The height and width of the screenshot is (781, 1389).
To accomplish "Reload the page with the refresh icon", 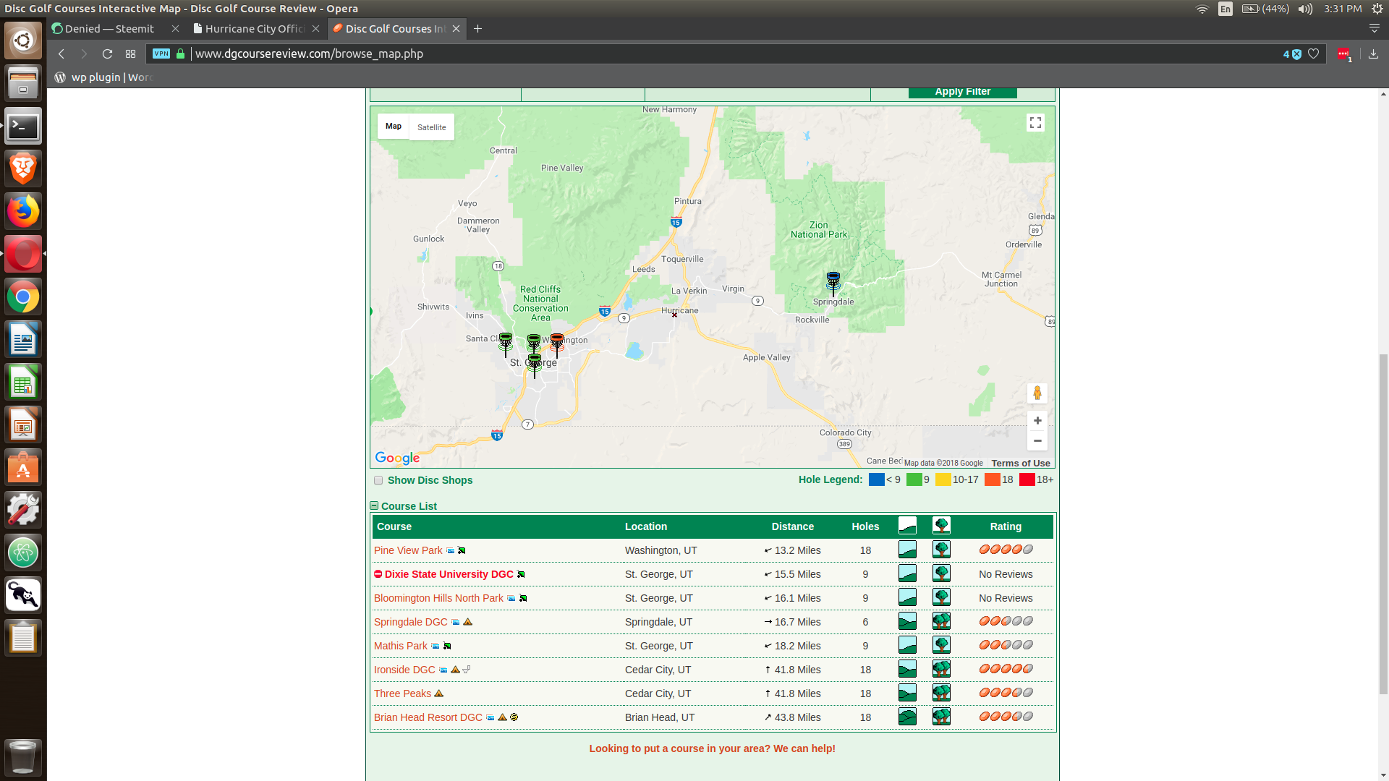I will [x=107, y=54].
